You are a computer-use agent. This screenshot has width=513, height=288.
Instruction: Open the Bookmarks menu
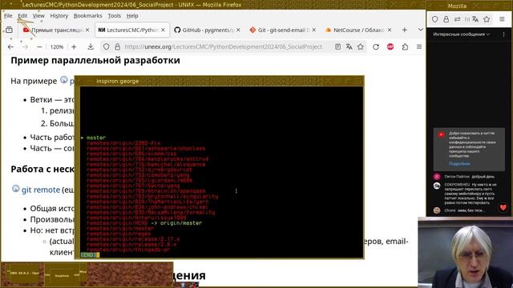point(87,16)
